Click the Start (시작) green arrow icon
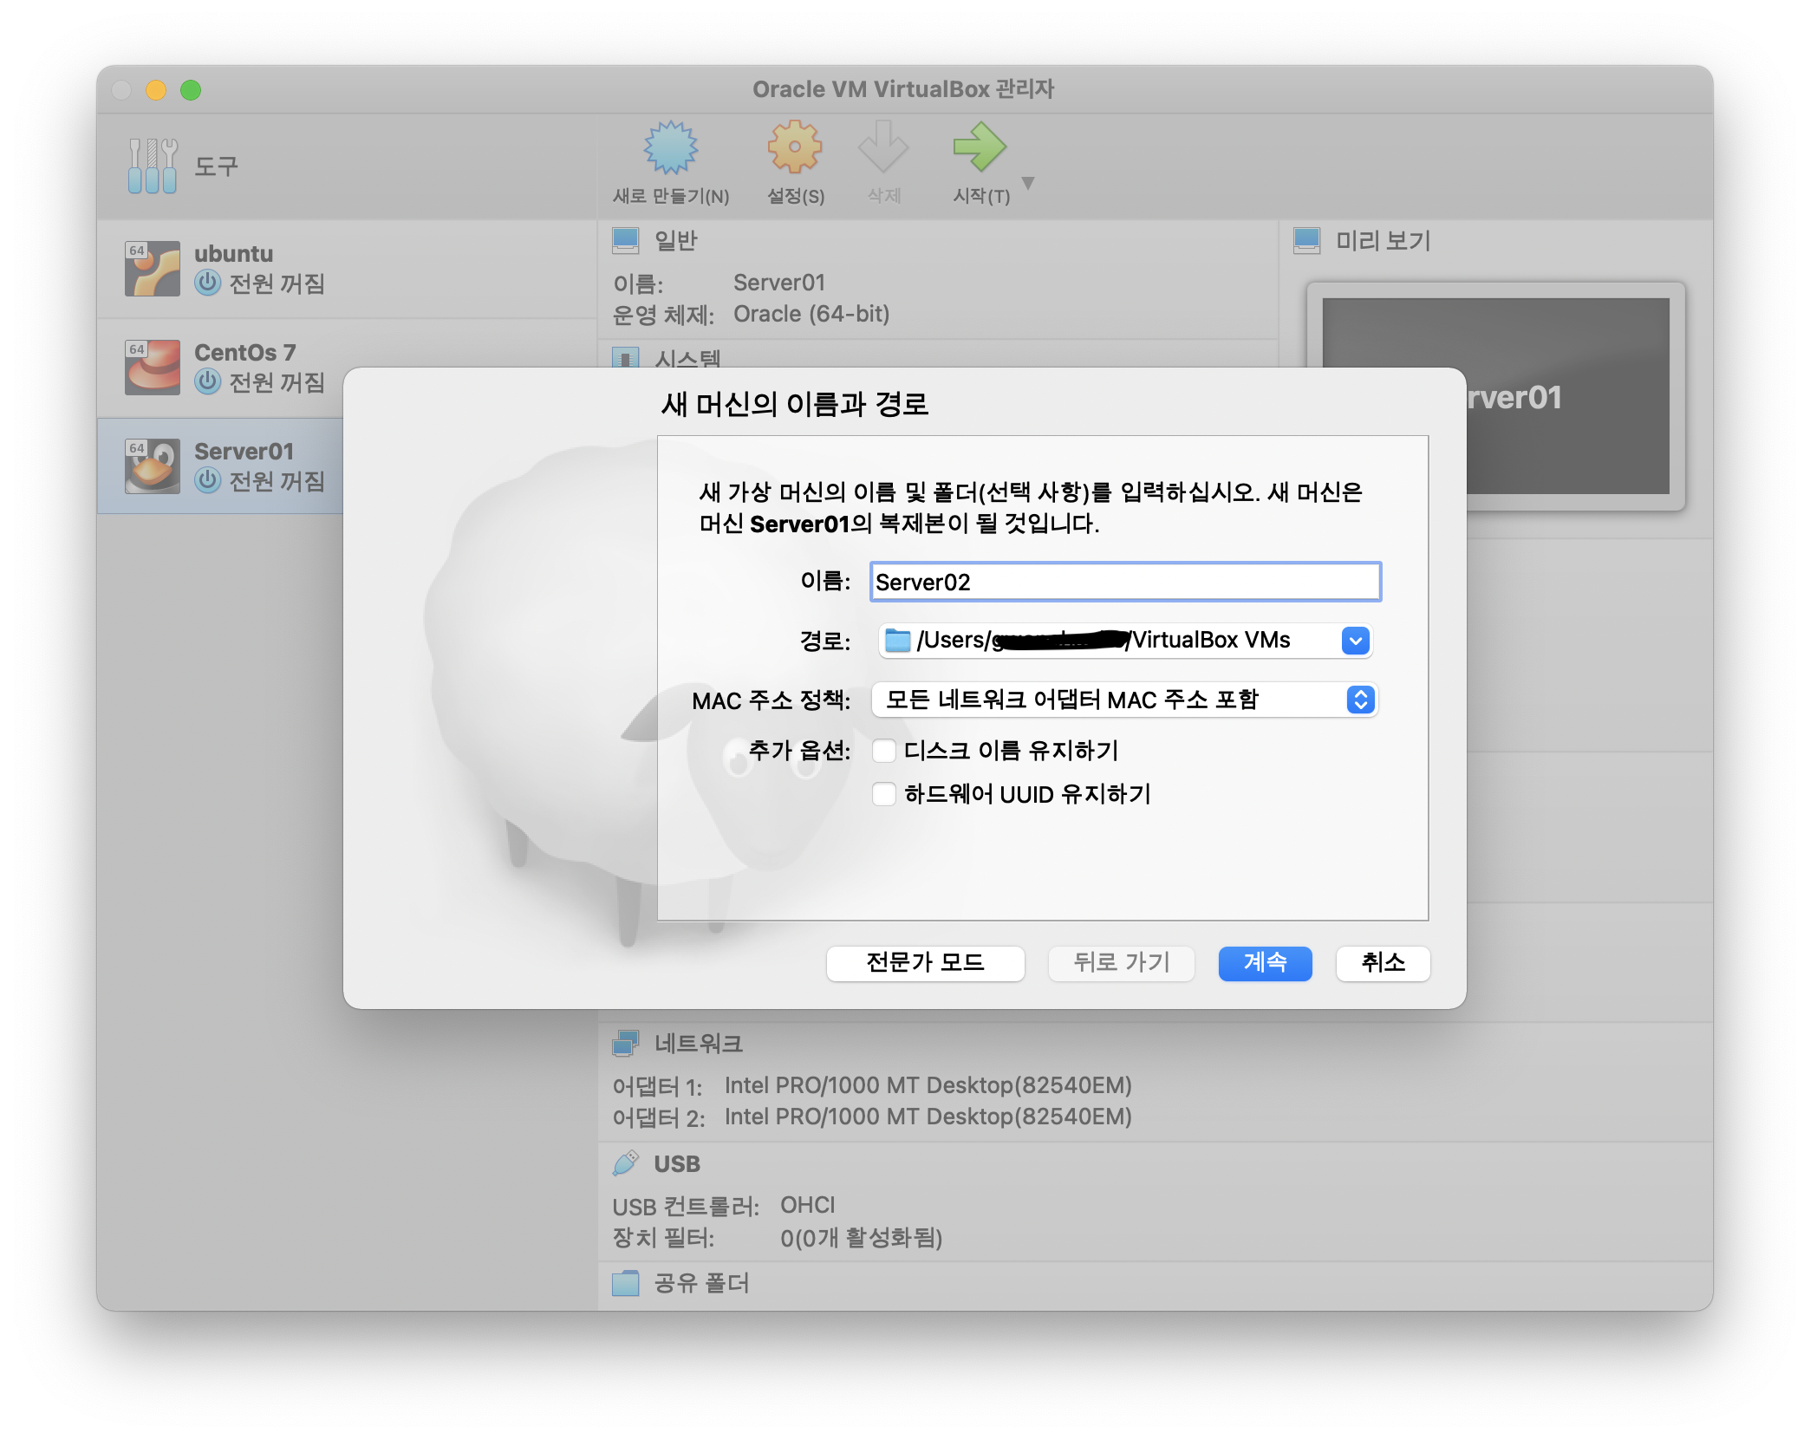Screen dimensions: 1810x1439 (x=979, y=148)
